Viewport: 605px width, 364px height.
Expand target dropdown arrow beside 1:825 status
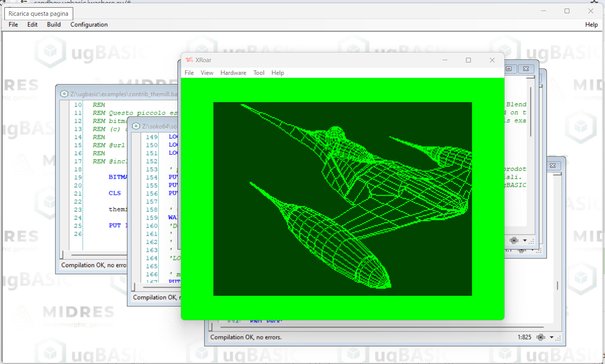pyautogui.click(x=551, y=337)
